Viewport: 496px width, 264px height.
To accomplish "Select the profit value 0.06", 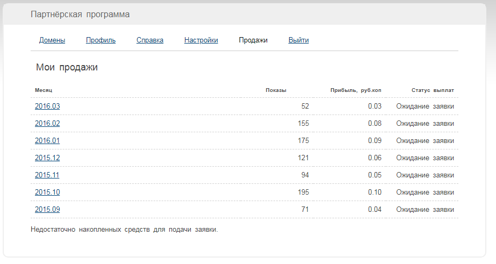I will click(375, 158).
